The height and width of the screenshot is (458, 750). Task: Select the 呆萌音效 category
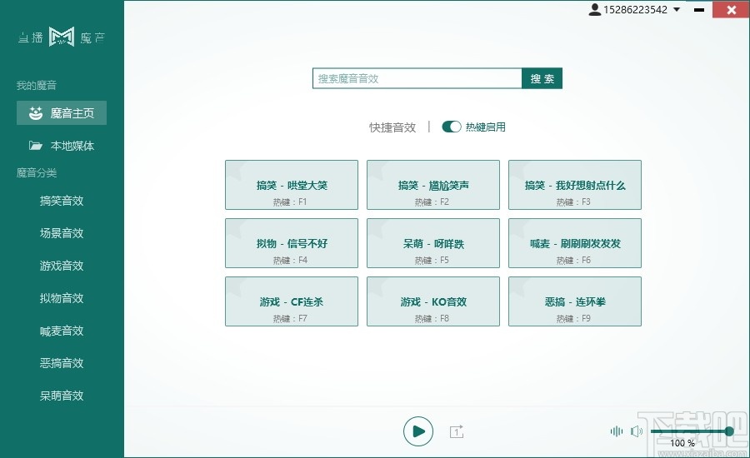pyautogui.click(x=62, y=396)
